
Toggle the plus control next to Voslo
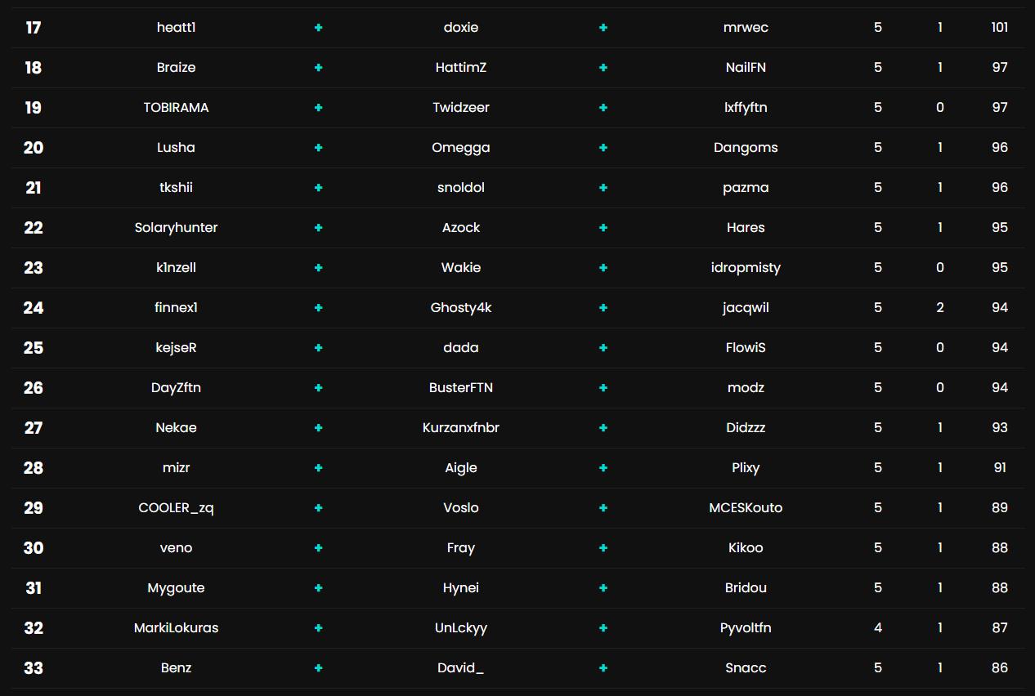click(x=603, y=507)
